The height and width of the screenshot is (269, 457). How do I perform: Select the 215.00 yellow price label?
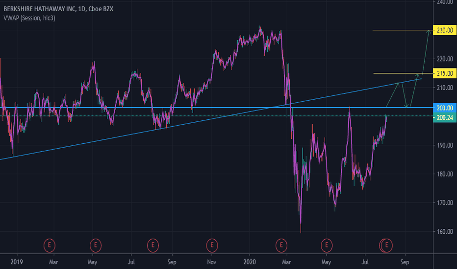click(445, 73)
